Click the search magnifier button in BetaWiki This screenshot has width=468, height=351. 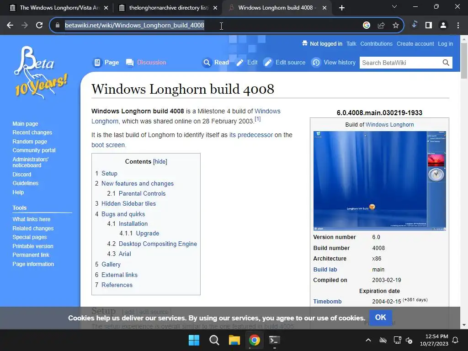coord(446,63)
